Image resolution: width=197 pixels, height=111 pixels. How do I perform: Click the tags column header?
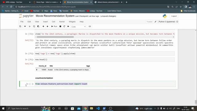click(x=88, y=66)
